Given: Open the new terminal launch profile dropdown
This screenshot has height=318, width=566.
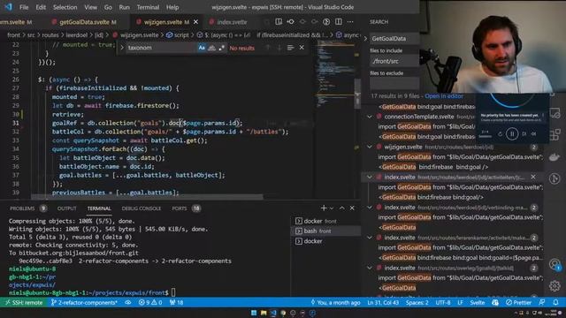Looking at the screenshot, I should (332, 208).
